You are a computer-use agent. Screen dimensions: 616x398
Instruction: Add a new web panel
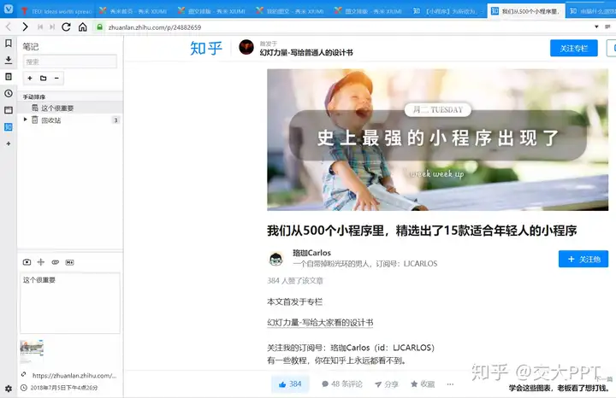coord(9,143)
